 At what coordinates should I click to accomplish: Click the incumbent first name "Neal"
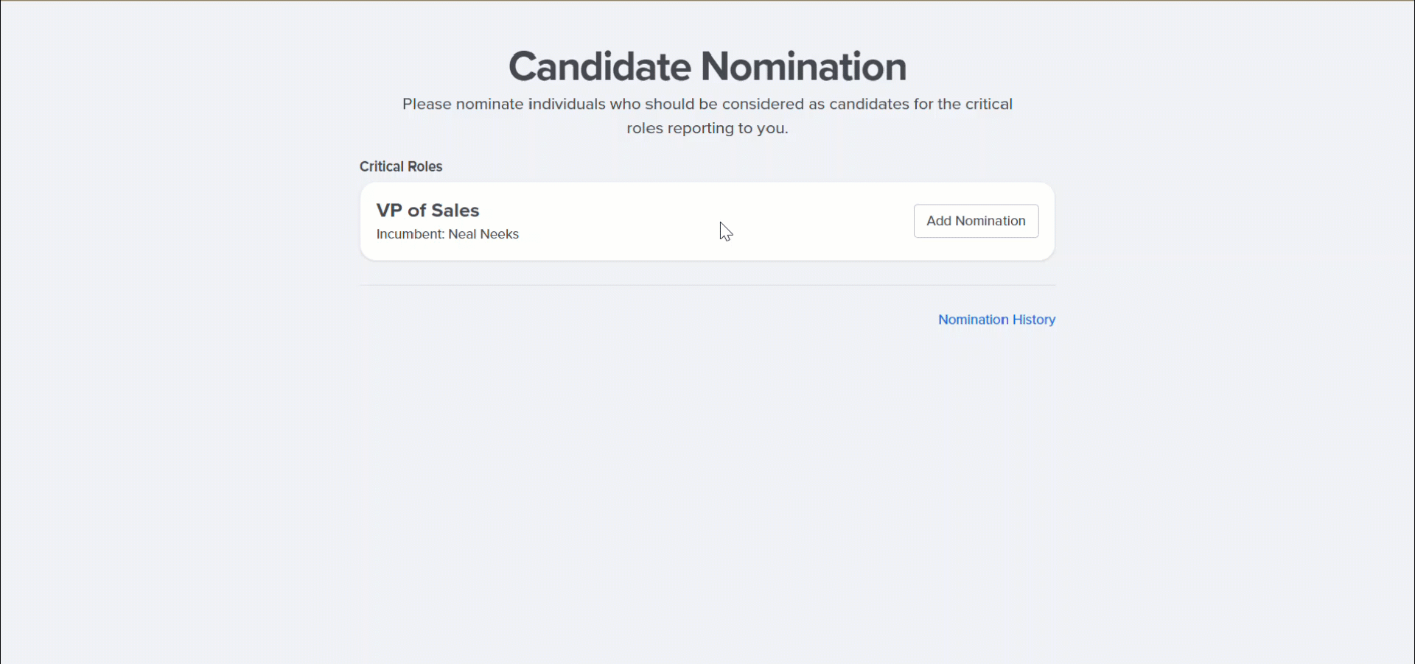click(462, 234)
